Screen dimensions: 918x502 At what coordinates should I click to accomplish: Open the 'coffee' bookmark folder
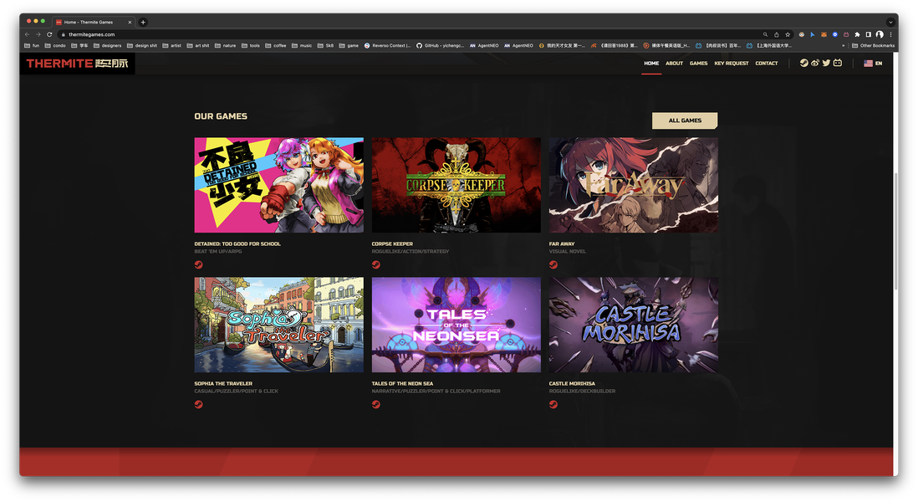(276, 46)
